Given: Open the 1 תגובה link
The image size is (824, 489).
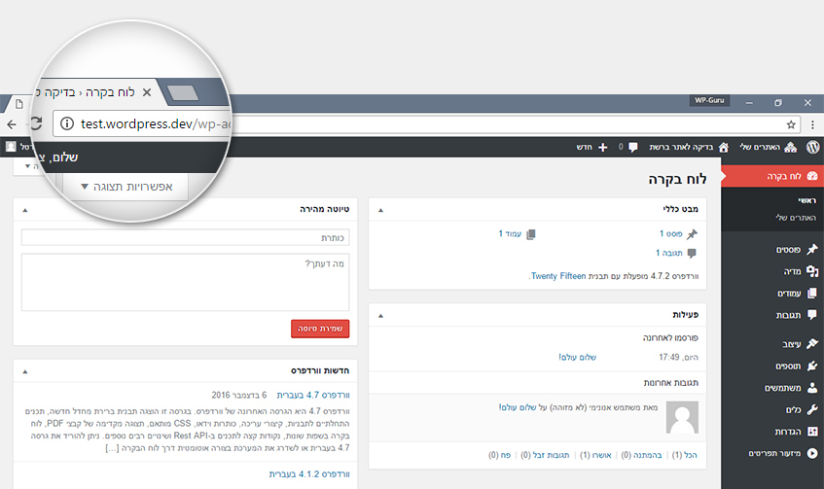Looking at the screenshot, I should click(669, 253).
